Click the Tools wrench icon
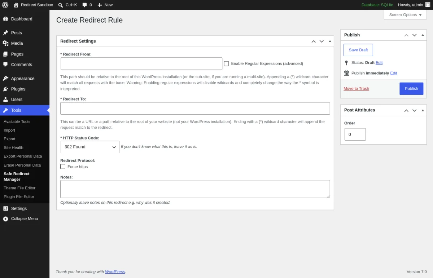This screenshot has height=278, width=433. 5,110
